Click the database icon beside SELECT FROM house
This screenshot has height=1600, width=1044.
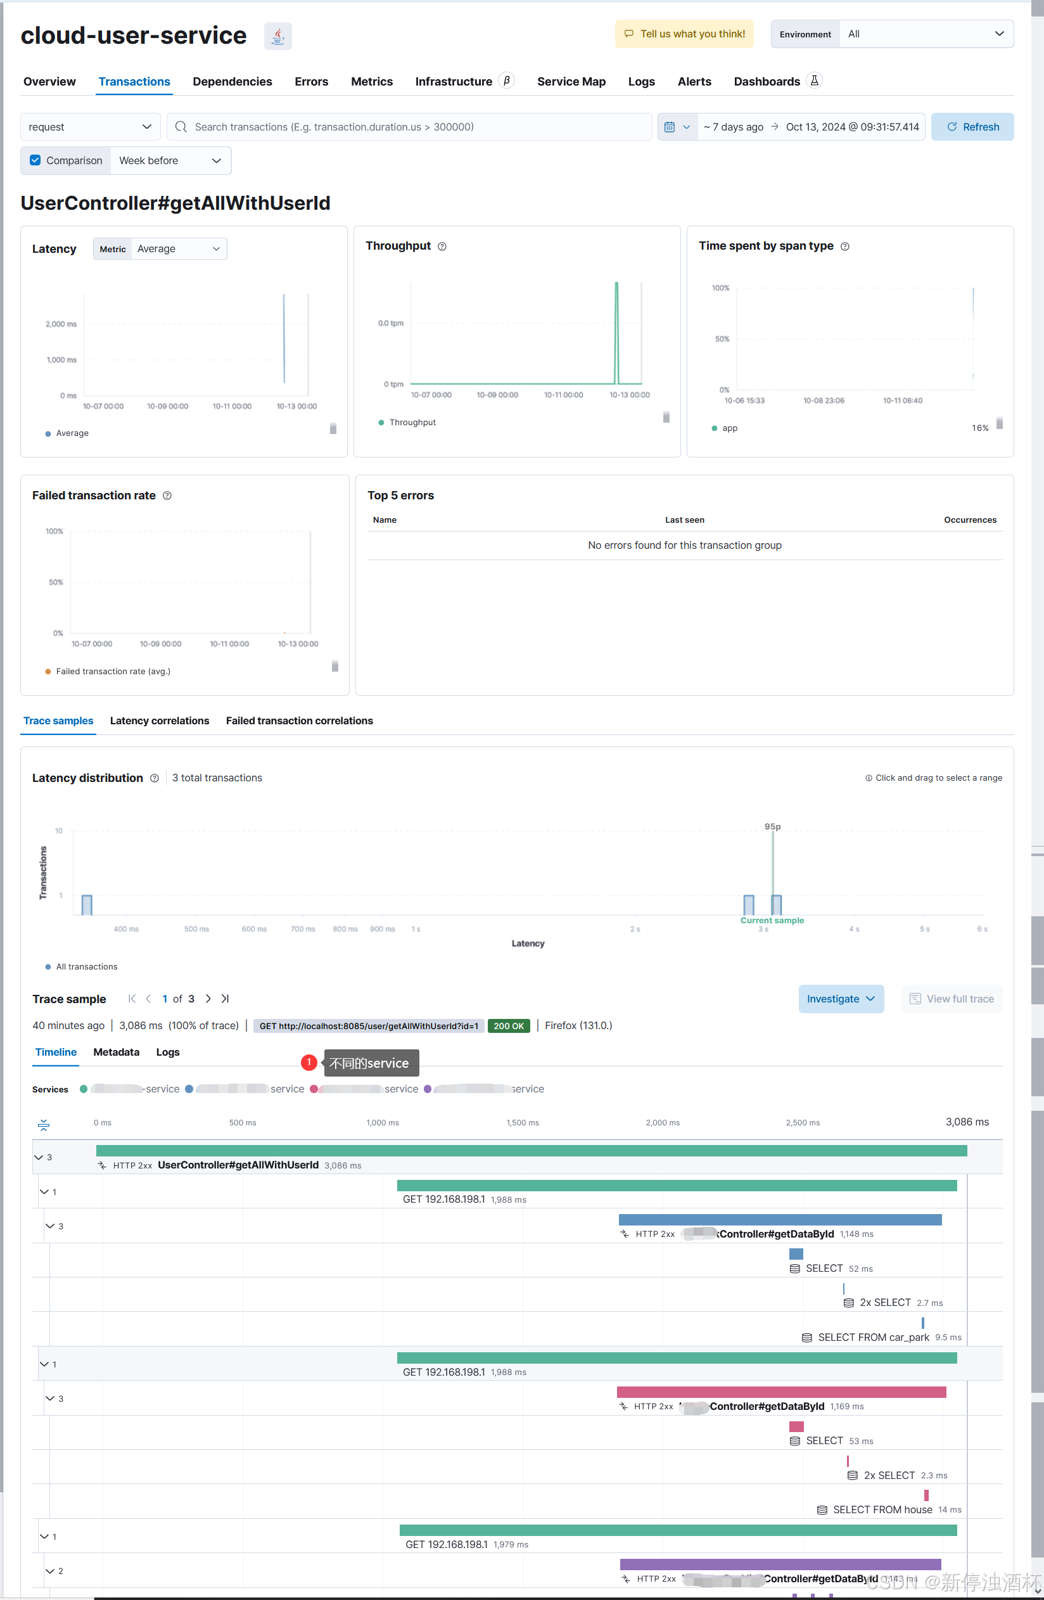click(822, 1510)
